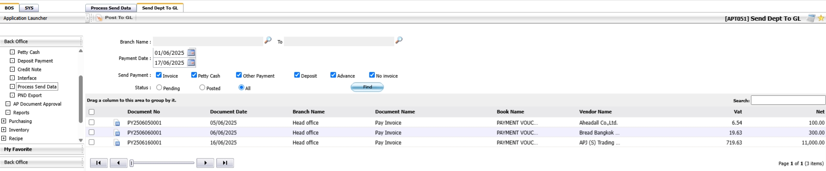Switch to the BOS tab
This screenshot has width=826, height=171.
click(9, 8)
